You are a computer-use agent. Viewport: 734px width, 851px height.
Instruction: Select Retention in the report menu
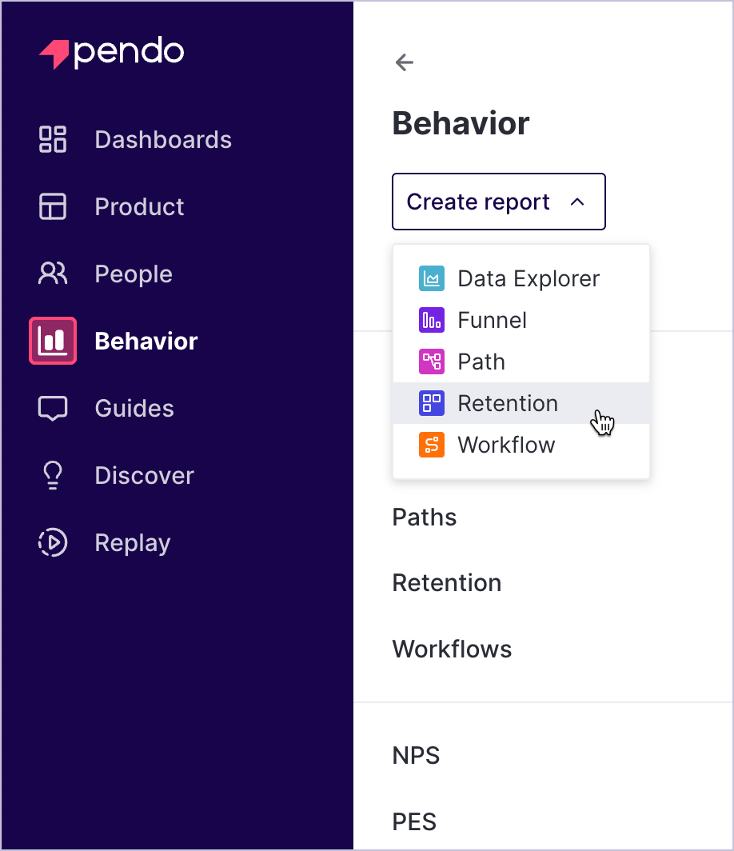point(521,403)
